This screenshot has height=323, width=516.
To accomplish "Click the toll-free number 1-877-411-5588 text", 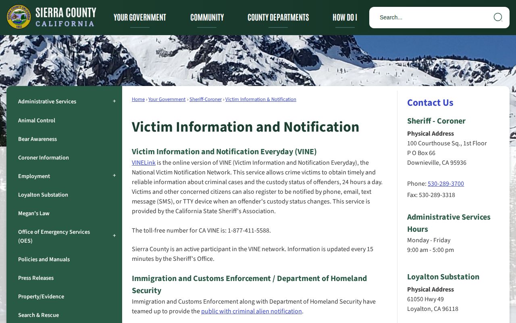I will pyautogui.click(x=249, y=231).
